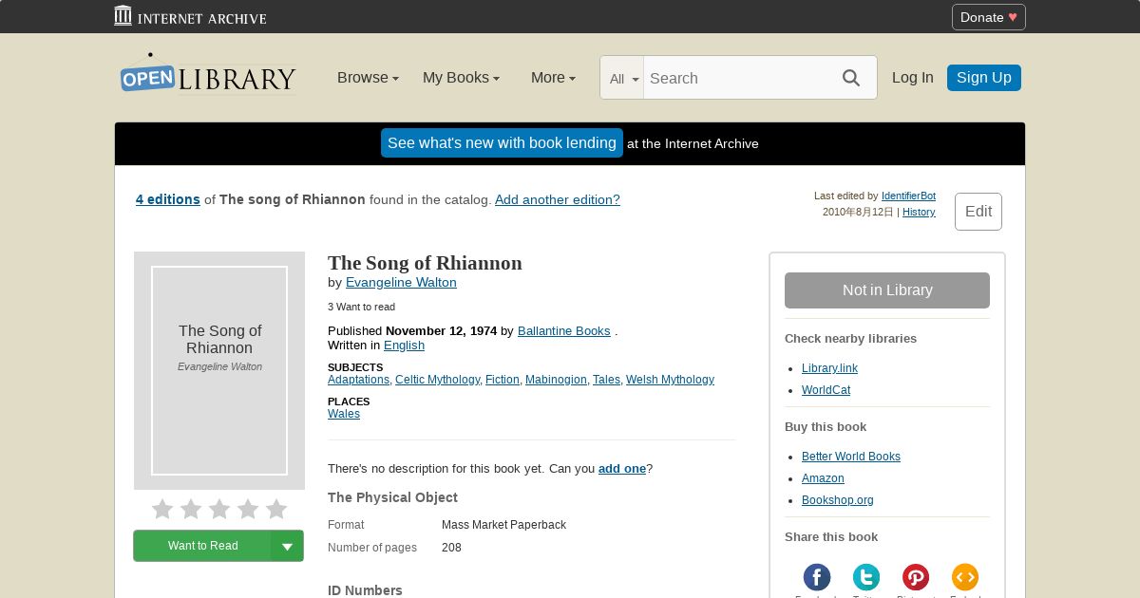The width and height of the screenshot is (1140, 598).
Task: Open author Evangeline Walton link
Action: click(401, 282)
